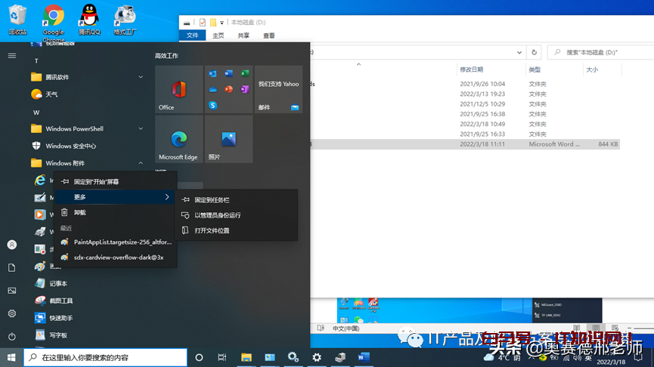654x367 pixels.
Task: Refresh the File Explorer address bar
Action: point(535,52)
